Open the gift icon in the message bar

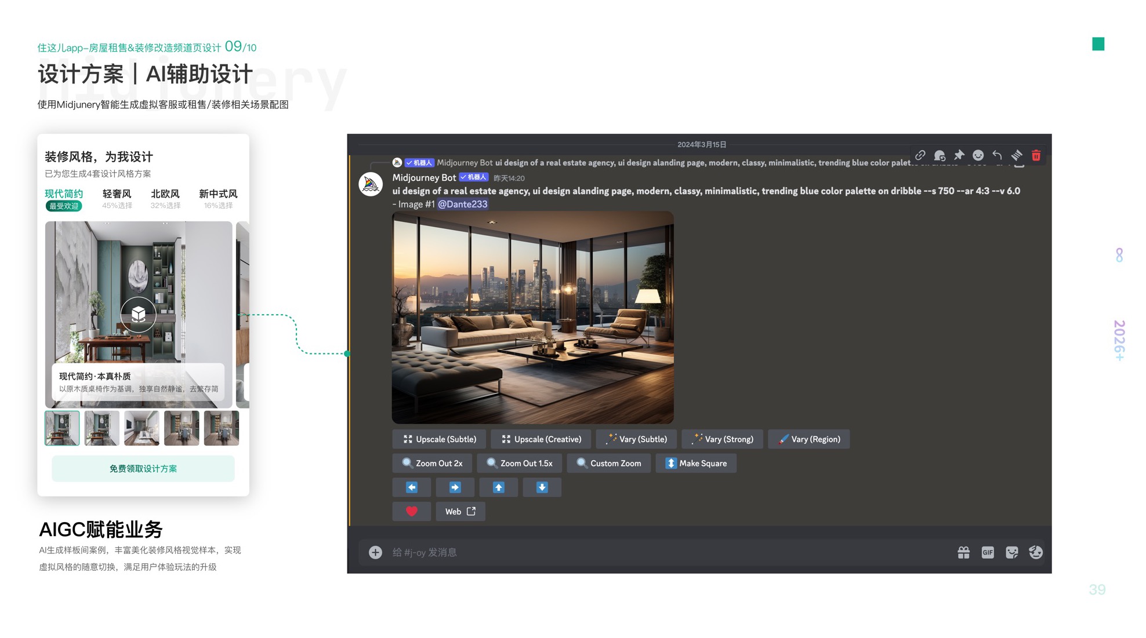(963, 553)
